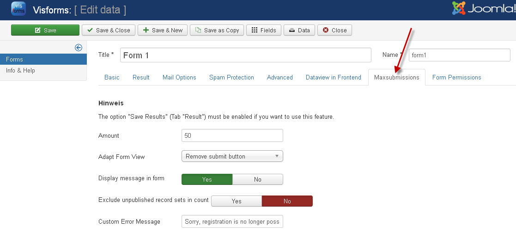The image size is (516, 238).
Task: Click the Joomla logo
Action: [481, 9]
